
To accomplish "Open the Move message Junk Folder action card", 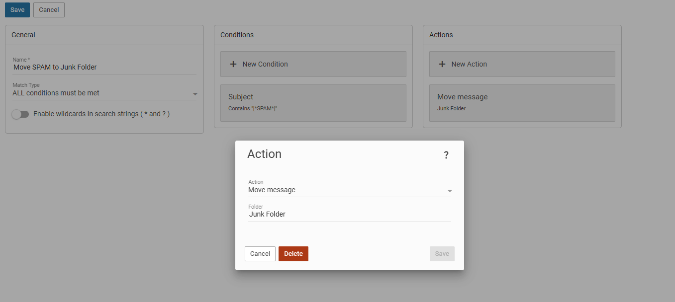I will 522,103.
